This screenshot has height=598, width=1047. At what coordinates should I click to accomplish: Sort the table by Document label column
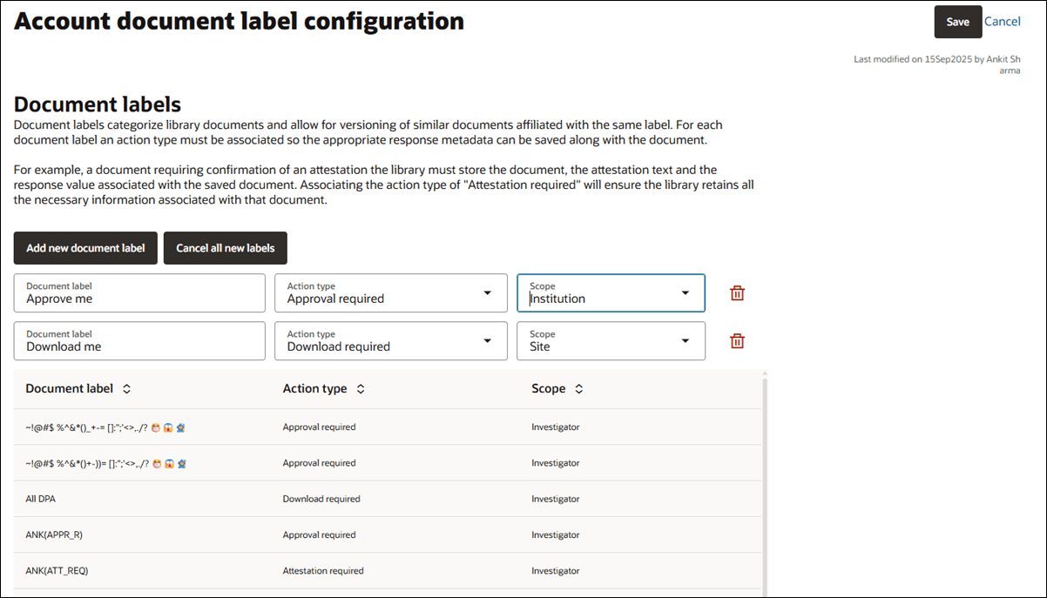(125, 388)
